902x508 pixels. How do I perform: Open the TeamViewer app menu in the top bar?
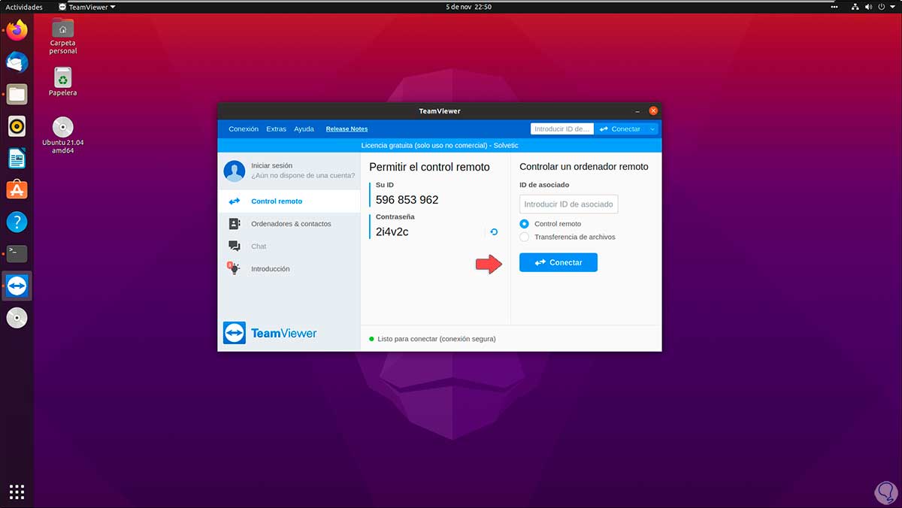[87, 7]
